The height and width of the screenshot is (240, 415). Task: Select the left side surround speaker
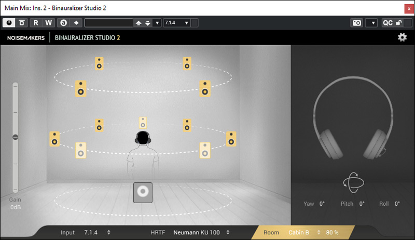(x=54, y=139)
